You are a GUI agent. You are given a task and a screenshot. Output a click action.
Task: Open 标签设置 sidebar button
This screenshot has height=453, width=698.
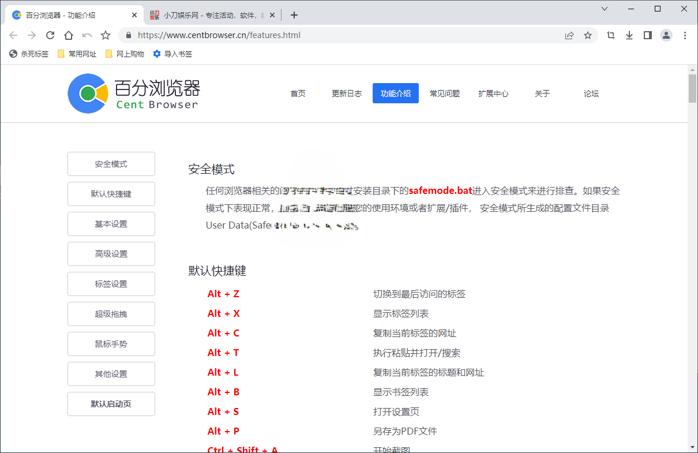[x=111, y=284]
